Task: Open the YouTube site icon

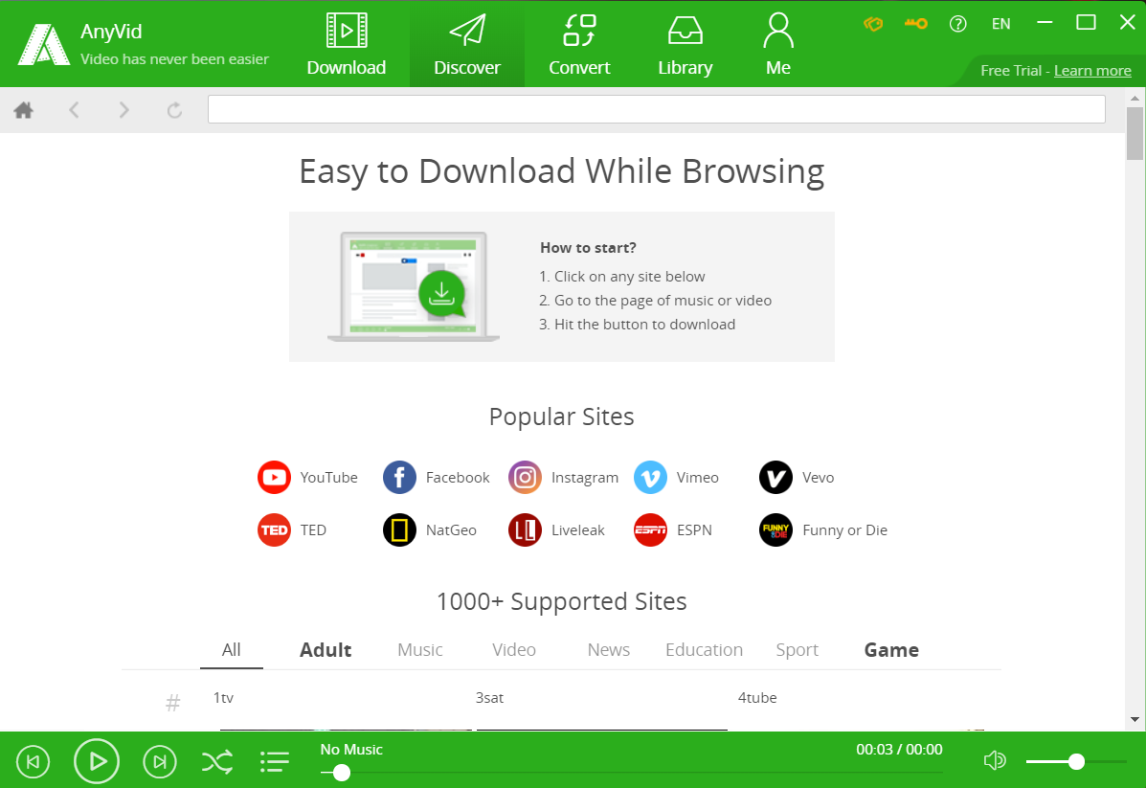Action: pyautogui.click(x=274, y=477)
